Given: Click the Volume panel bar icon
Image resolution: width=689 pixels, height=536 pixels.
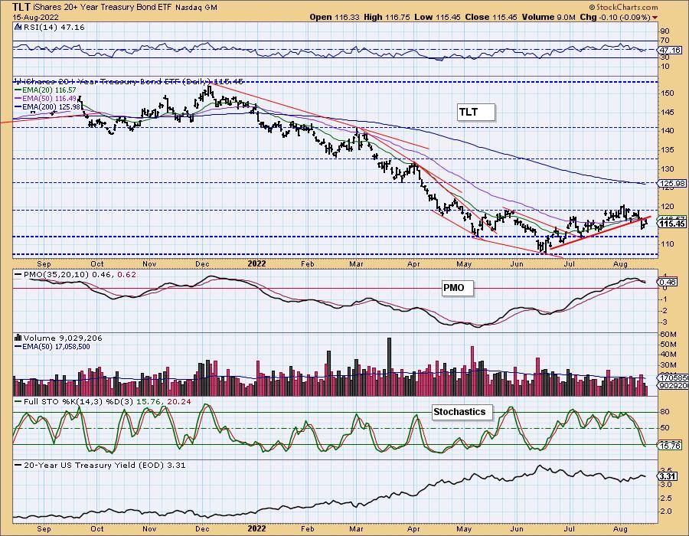Looking at the screenshot, I should pyautogui.click(x=18, y=338).
